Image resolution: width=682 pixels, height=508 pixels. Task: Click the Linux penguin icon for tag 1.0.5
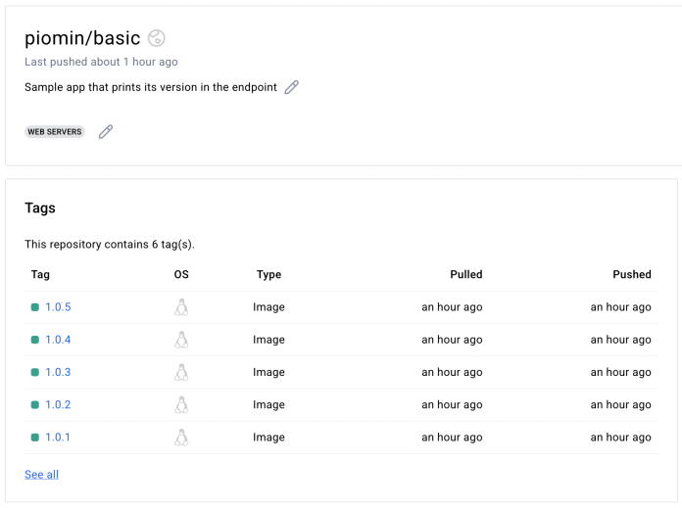click(x=181, y=307)
